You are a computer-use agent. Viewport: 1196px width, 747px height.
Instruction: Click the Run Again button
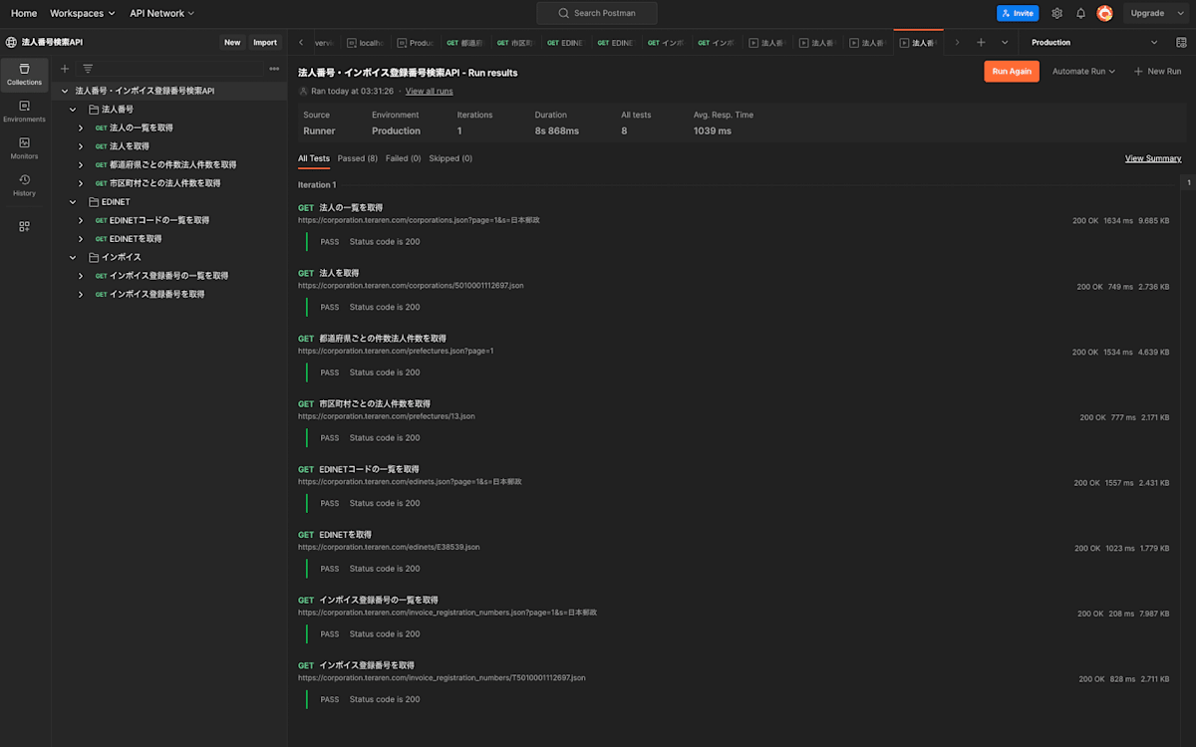tap(1012, 72)
